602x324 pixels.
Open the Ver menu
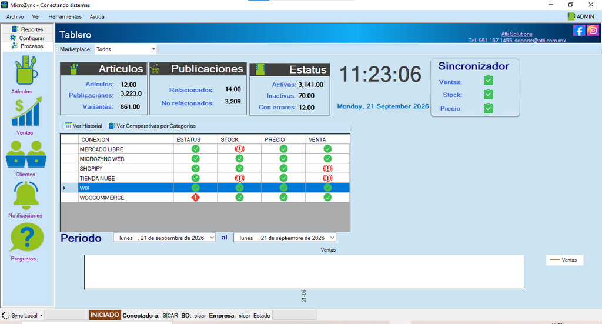pyautogui.click(x=36, y=16)
